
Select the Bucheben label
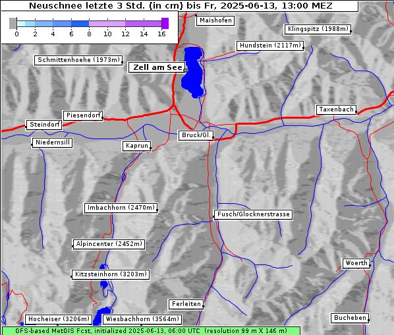coord(350,318)
